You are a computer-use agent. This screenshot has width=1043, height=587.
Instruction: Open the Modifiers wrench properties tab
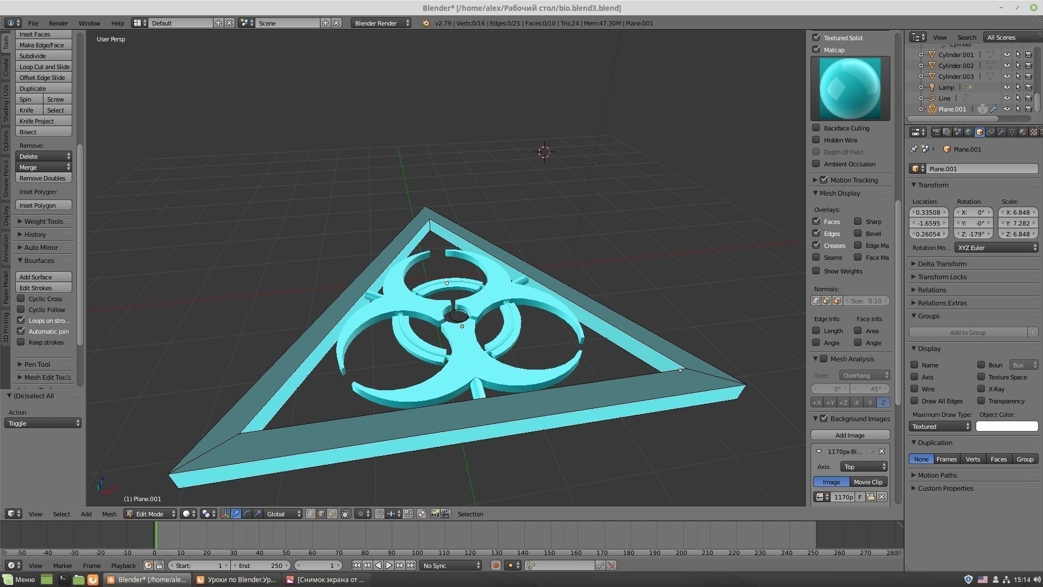click(1001, 132)
